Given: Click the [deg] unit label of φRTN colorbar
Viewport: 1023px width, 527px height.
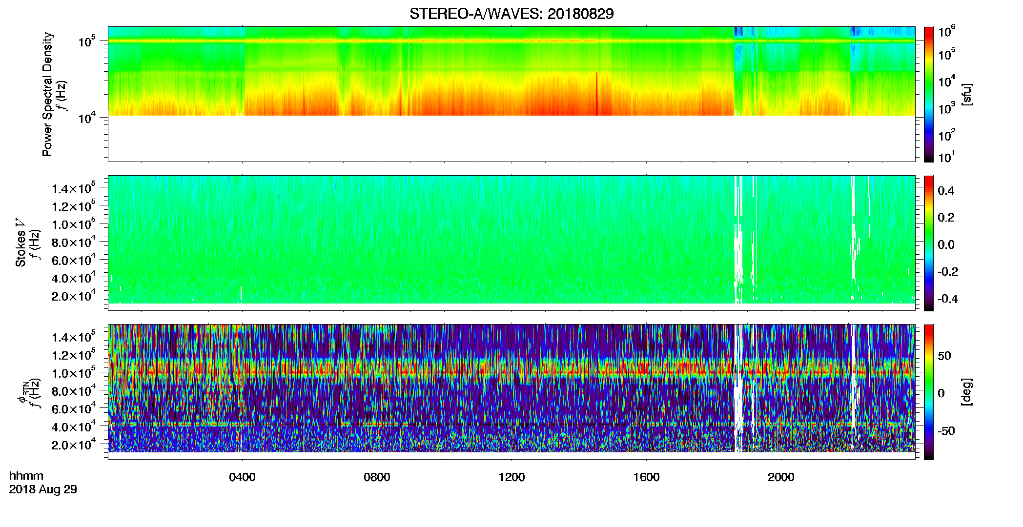Looking at the screenshot, I should [967, 392].
